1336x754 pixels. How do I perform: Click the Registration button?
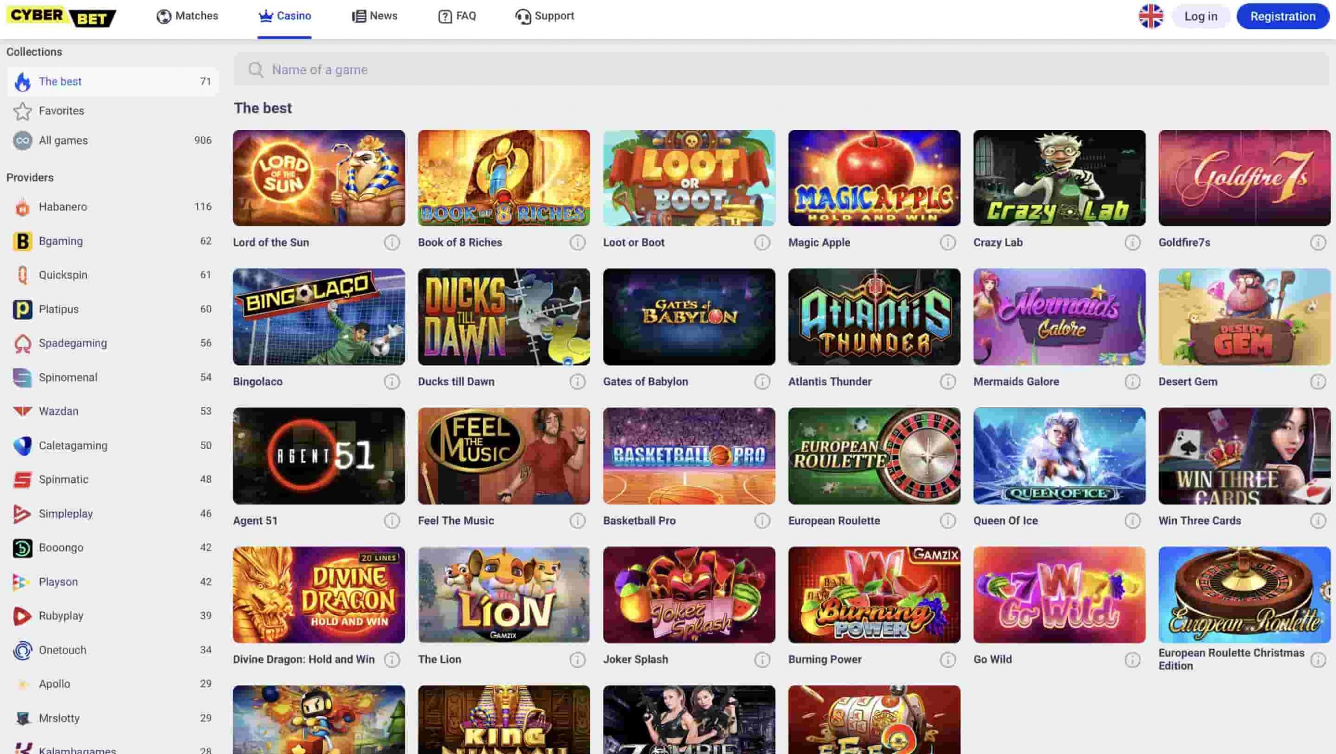pyautogui.click(x=1283, y=16)
